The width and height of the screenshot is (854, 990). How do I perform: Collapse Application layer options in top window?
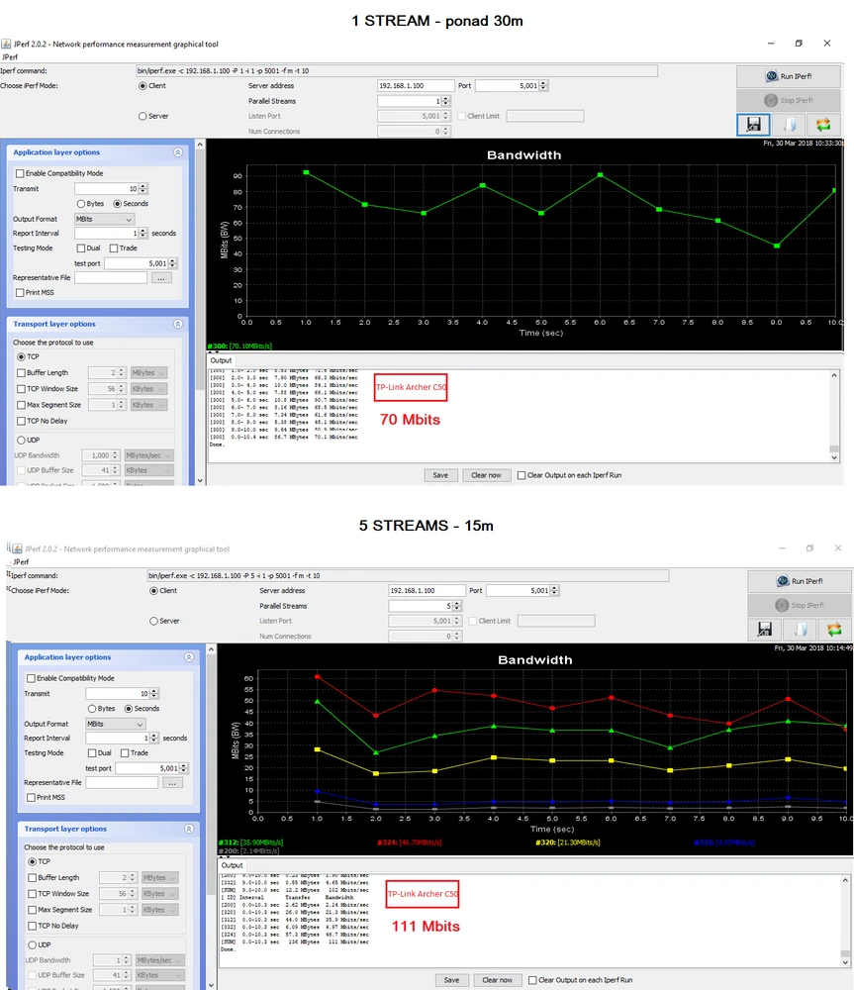[178, 153]
